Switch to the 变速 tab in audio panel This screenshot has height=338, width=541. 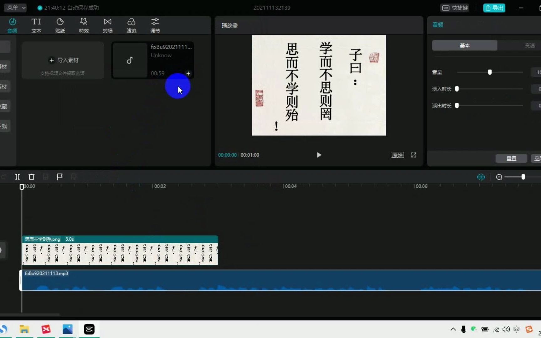pos(530,45)
